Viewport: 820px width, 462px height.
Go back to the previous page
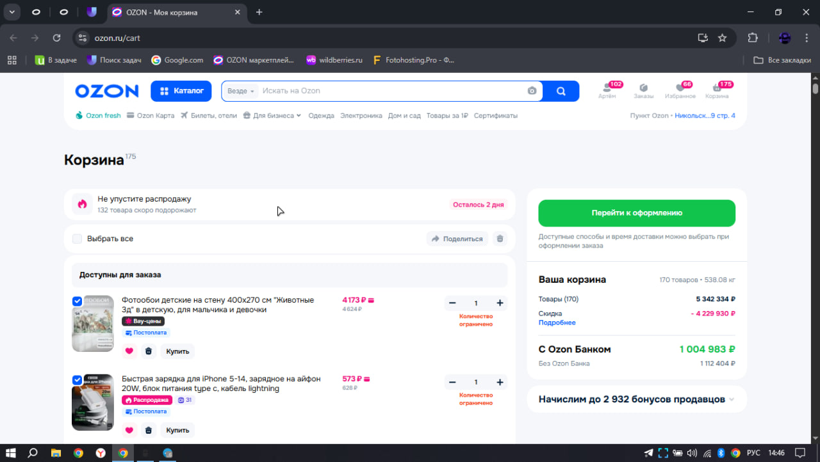(13, 38)
